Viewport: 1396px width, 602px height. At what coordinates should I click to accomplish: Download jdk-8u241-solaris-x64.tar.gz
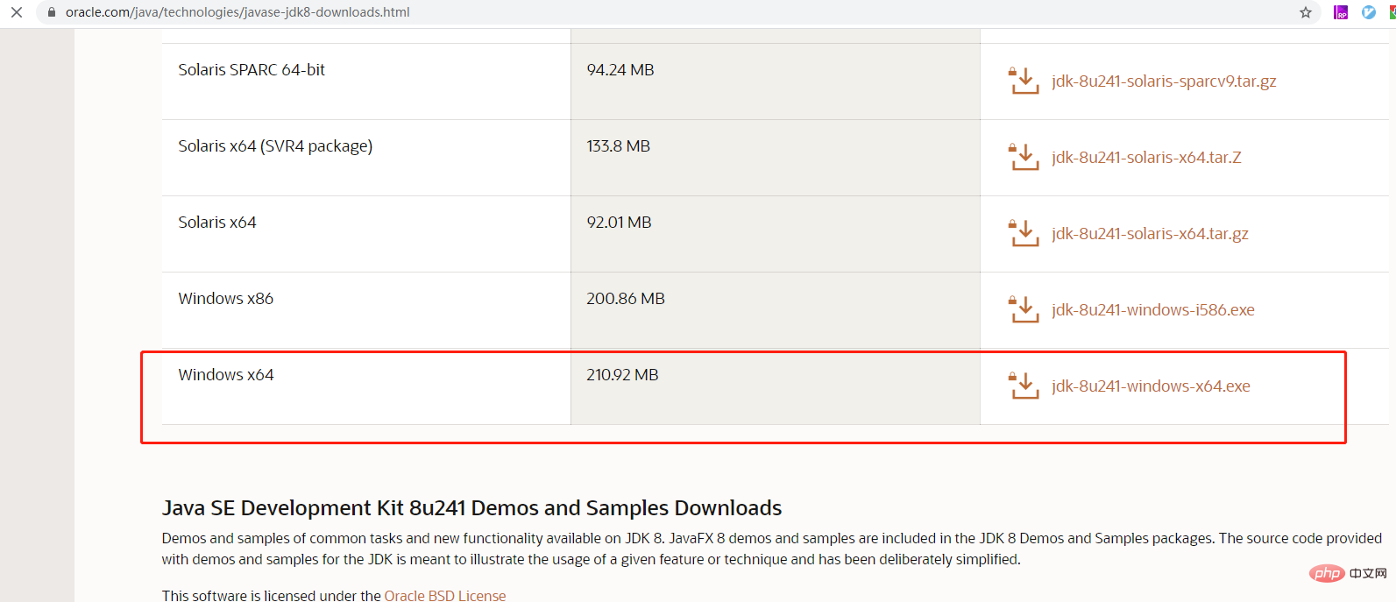[x=1150, y=234]
